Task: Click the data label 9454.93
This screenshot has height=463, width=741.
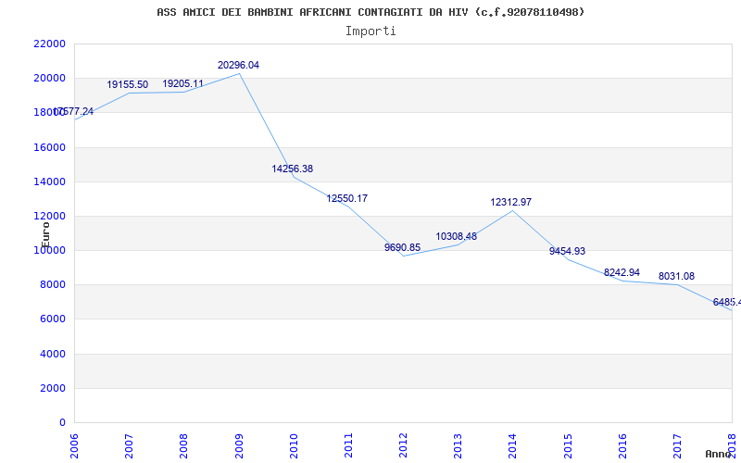Action: pyautogui.click(x=567, y=251)
